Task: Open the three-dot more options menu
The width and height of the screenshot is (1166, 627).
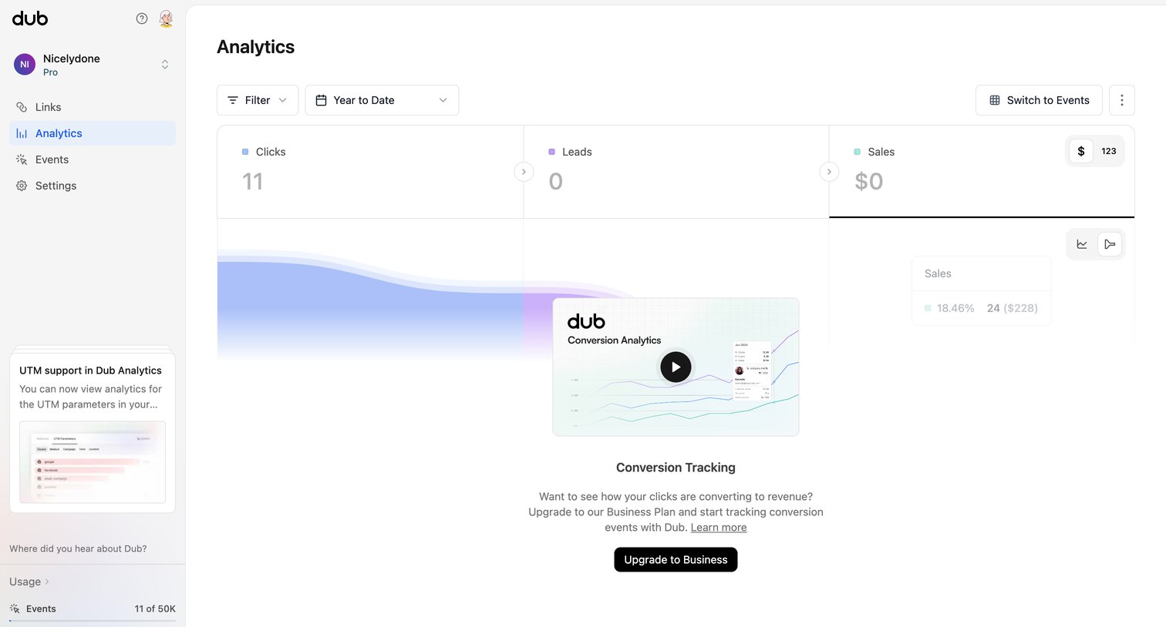Action: click(x=1122, y=100)
